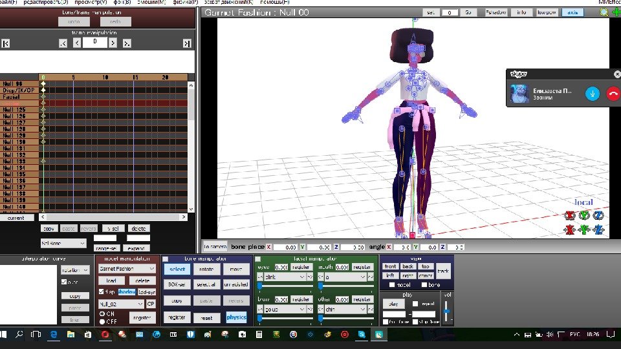Image resolution: width=621 pixels, height=349 pixels.
Task: Go to the previous keyframe with the dotted left arrow
Action: (x=63, y=43)
